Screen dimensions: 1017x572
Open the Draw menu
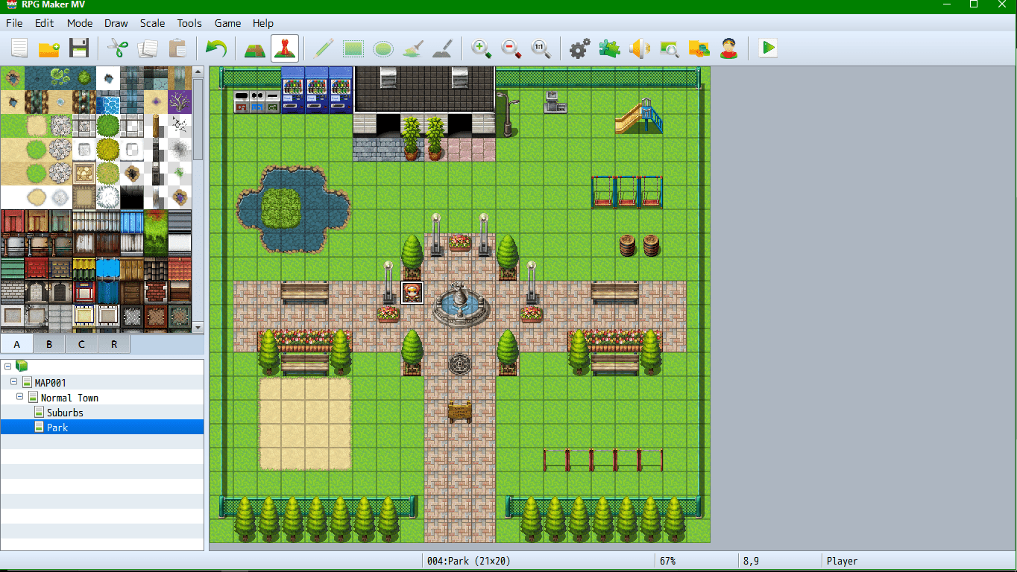pos(116,23)
